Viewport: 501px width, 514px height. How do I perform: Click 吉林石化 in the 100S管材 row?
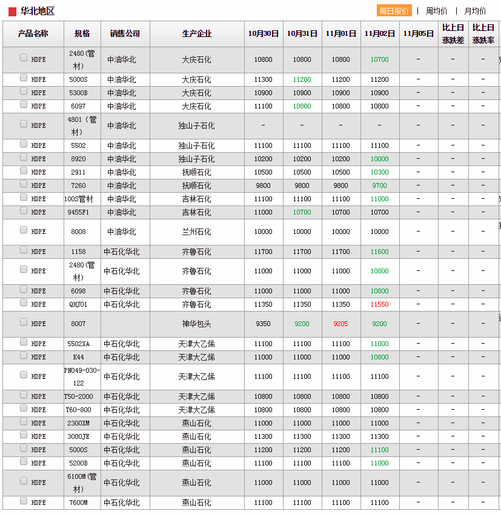(197, 199)
